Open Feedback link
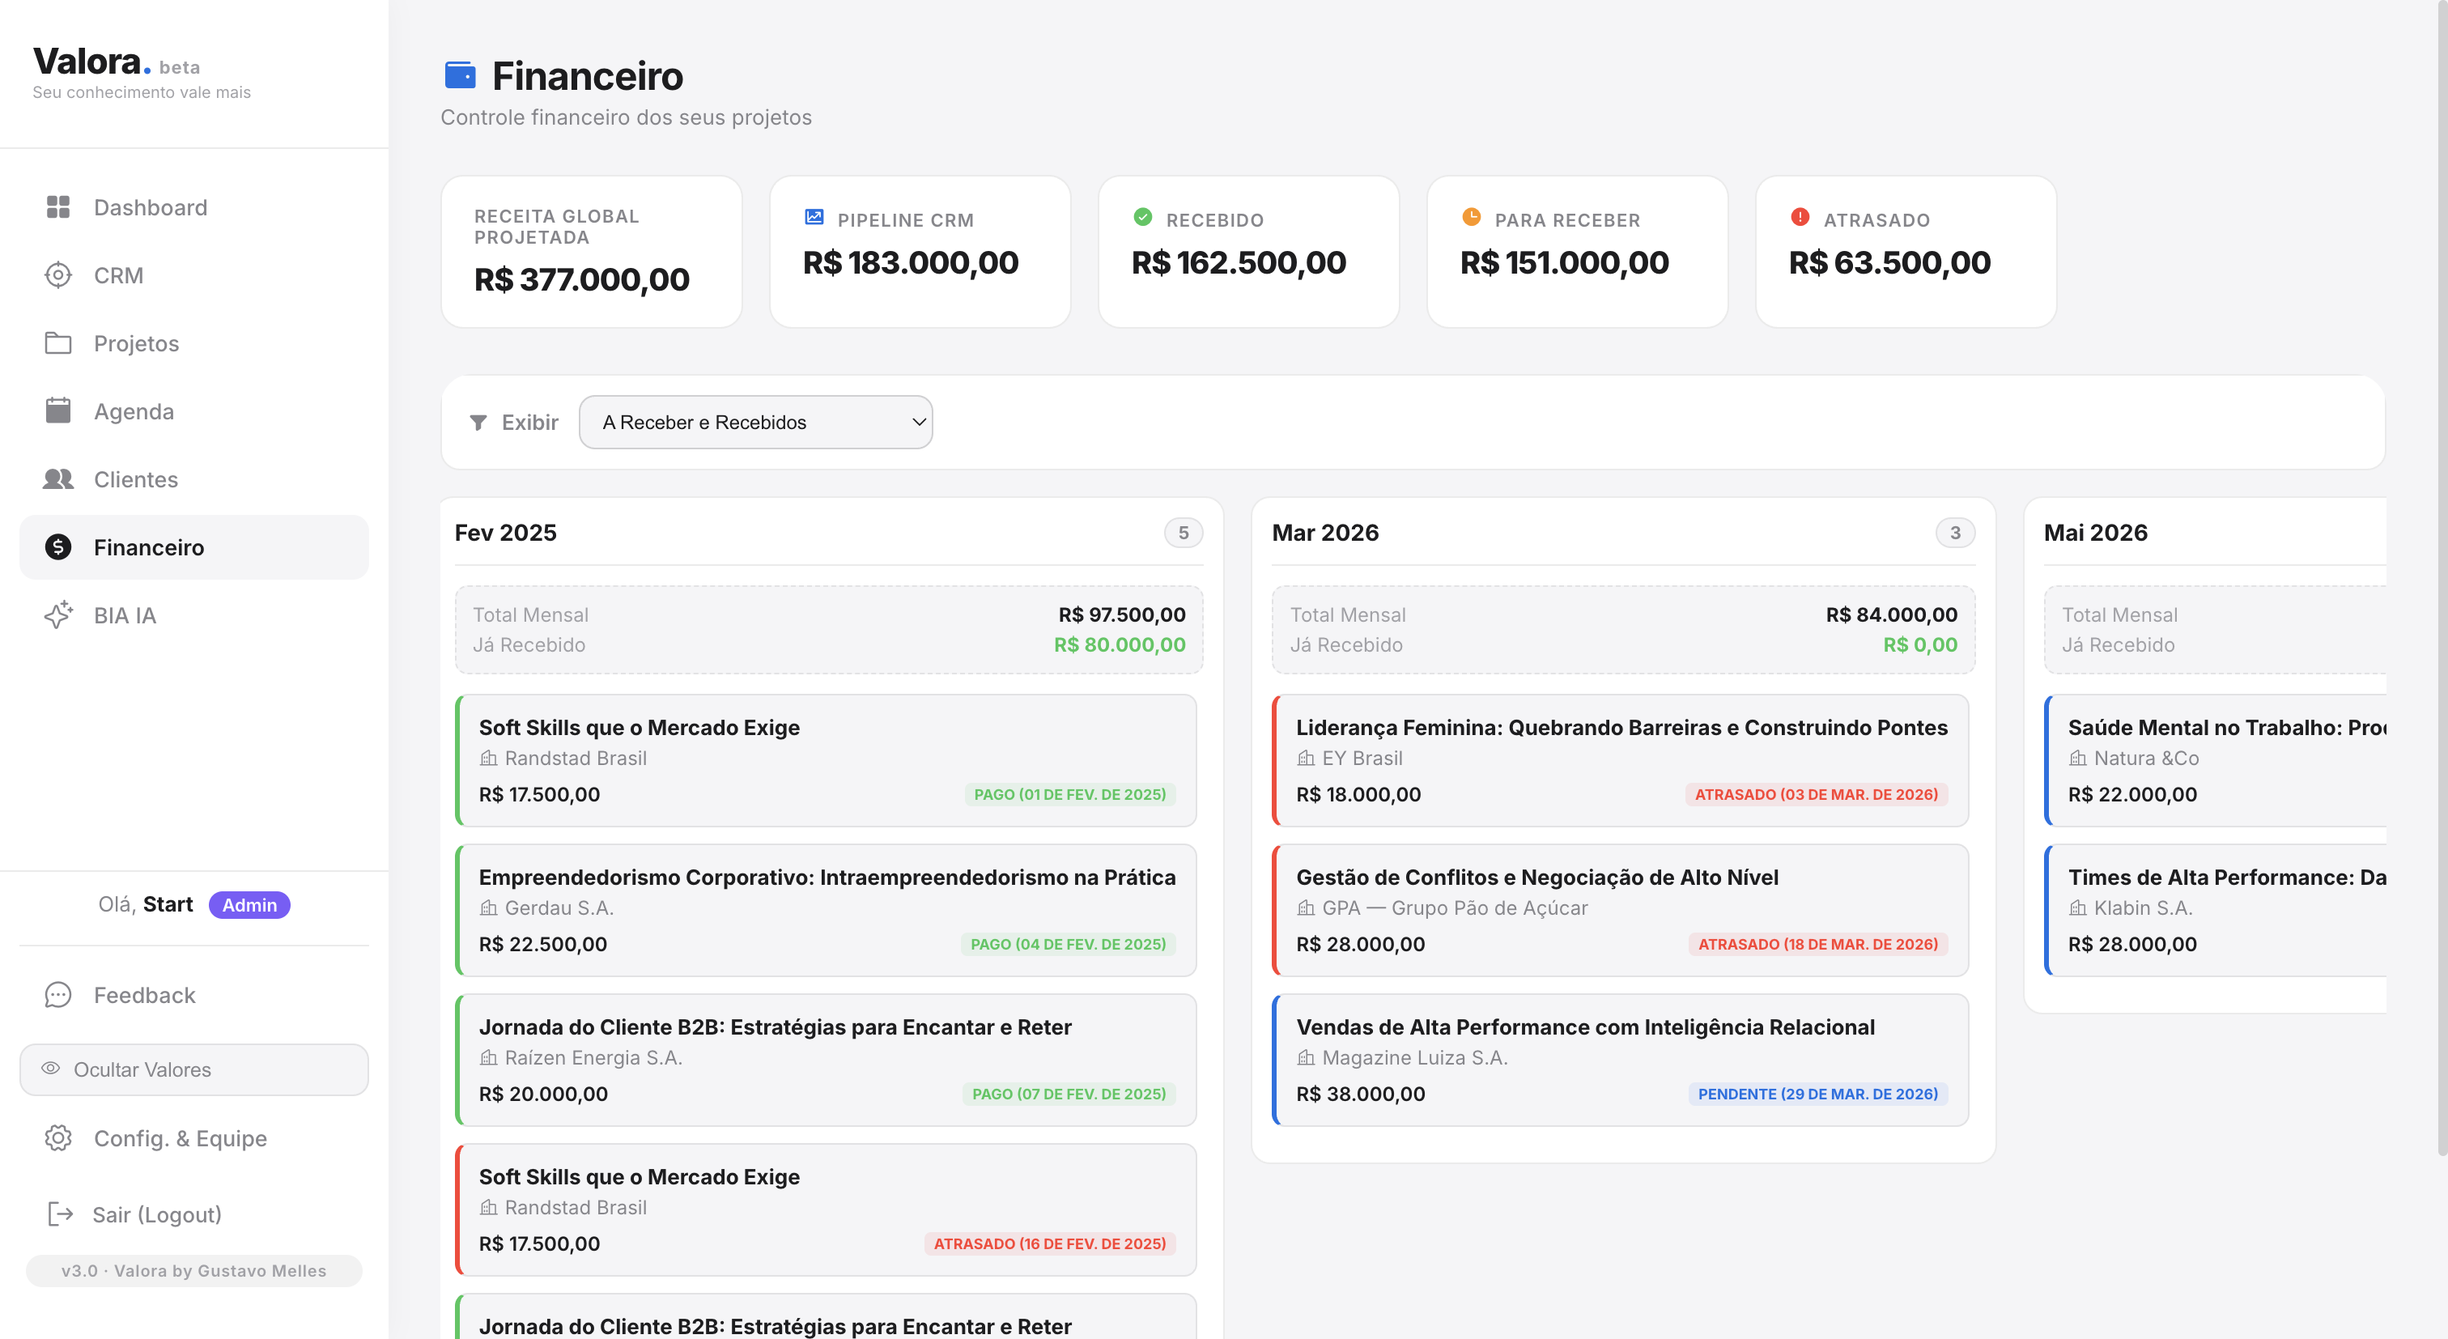 [x=193, y=995]
